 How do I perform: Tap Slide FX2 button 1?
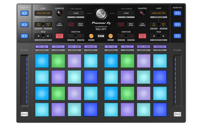177,13
